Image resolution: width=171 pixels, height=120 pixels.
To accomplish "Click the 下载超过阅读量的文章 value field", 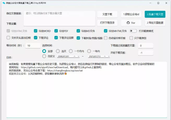I will tap(146, 46).
